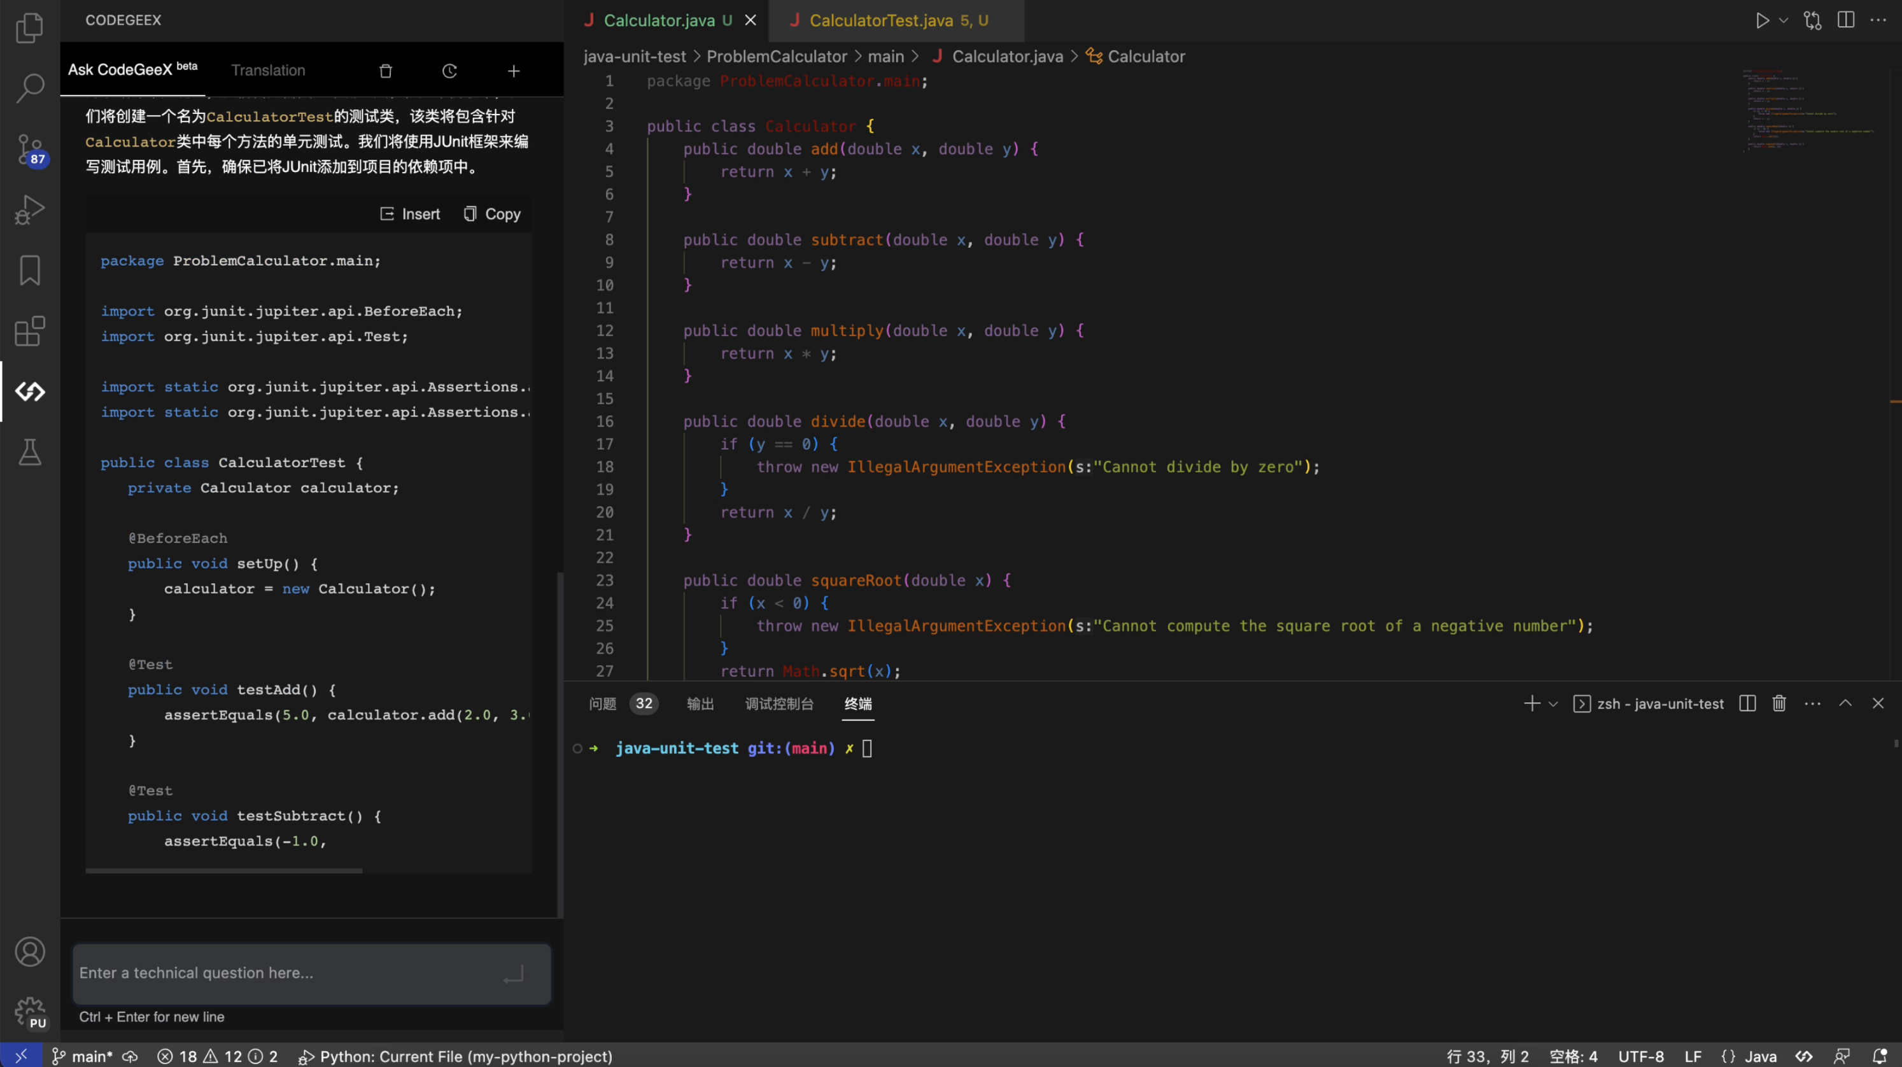Screen dimensions: 1902x1067
Task: Click the CodeGeeX chat vertical scrollbar
Action: point(560,744)
